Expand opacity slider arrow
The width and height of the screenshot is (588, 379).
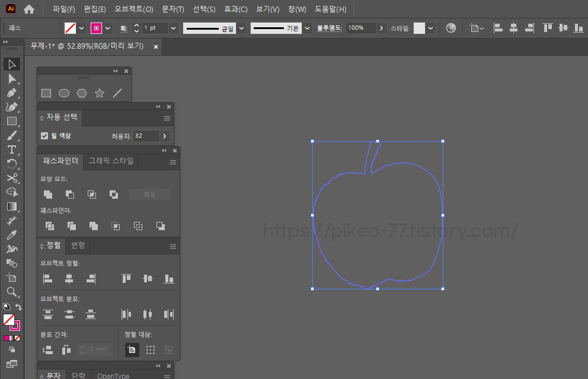[381, 28]
